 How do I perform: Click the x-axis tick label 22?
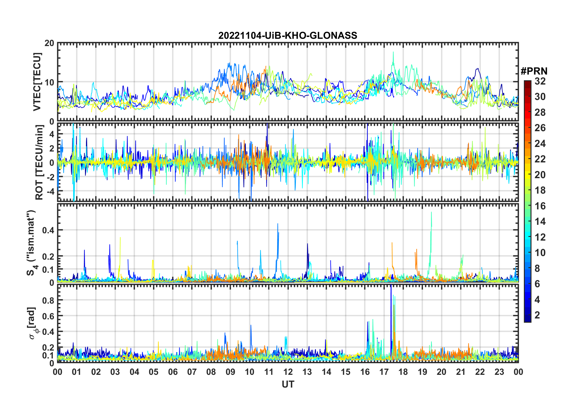480,372
